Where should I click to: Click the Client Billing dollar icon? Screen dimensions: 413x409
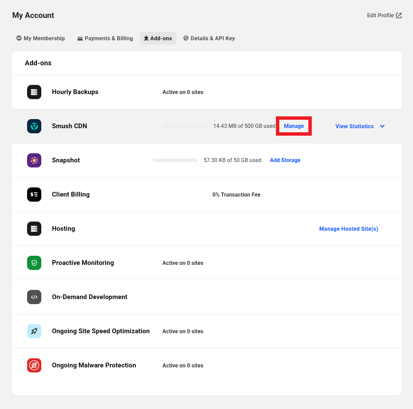[x=34, y=195]
